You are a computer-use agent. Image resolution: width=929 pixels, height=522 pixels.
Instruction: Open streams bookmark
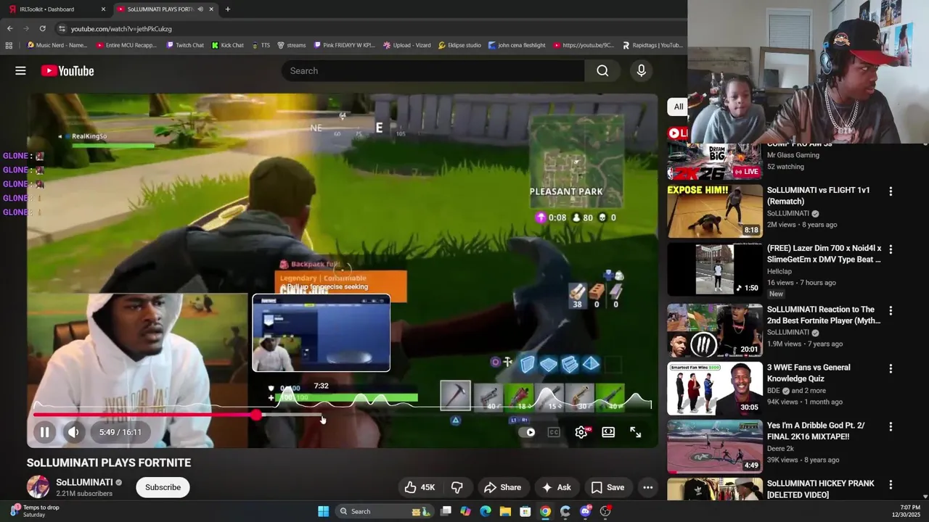click(292, 45)
